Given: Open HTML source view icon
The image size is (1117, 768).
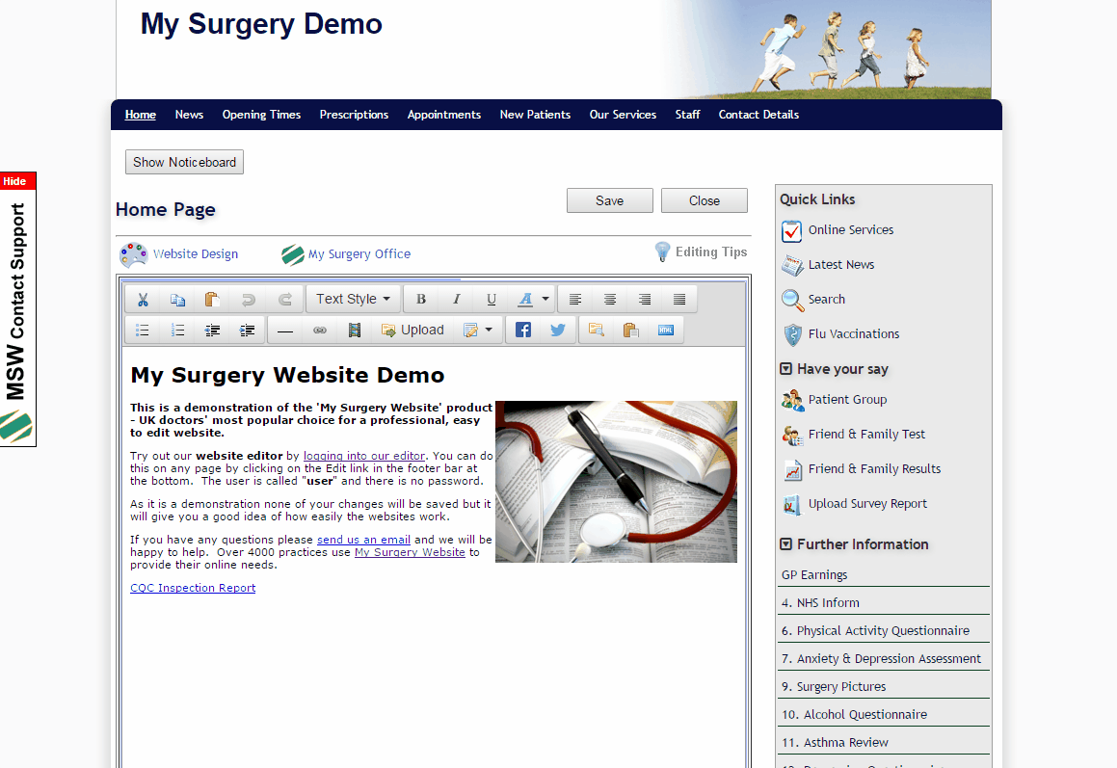Looking at the screenshot, I should 666,330.
